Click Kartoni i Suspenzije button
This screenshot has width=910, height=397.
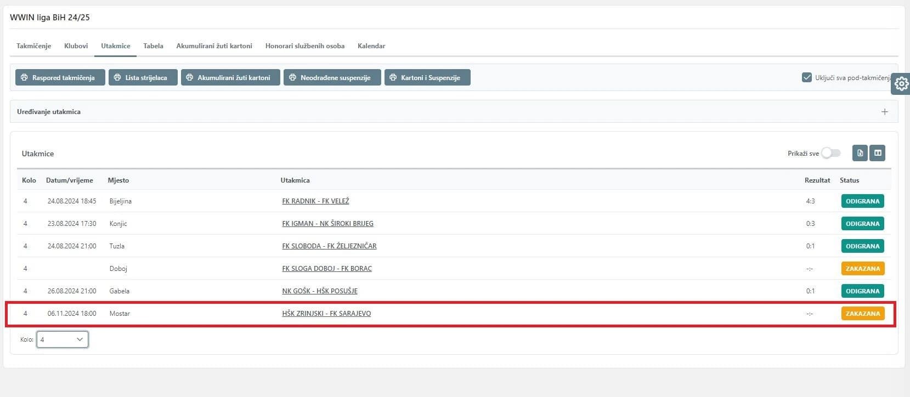tap(427, 77)
